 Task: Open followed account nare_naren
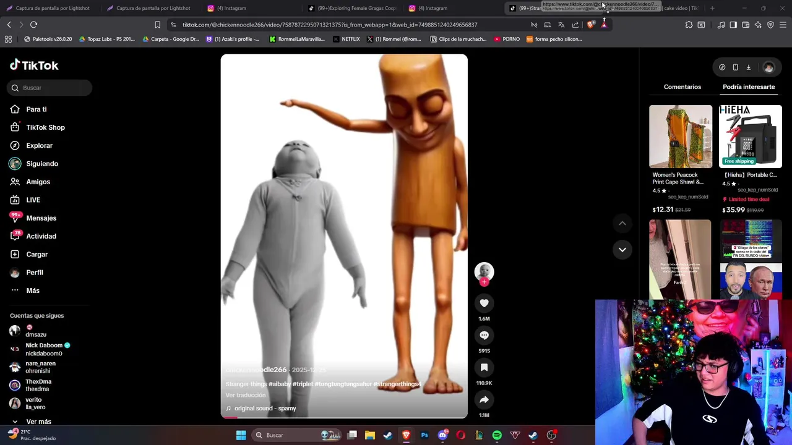(x=40, y=367)
